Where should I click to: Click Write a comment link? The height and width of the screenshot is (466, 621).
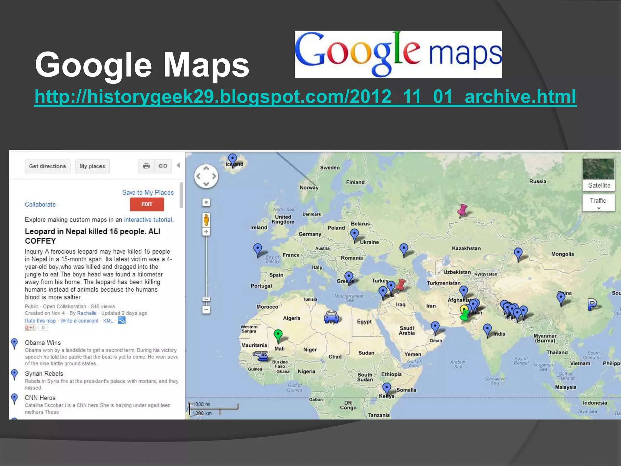tap(79, 321)
